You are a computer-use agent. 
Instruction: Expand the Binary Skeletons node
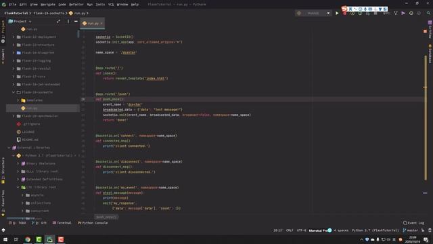click(18, 163)
